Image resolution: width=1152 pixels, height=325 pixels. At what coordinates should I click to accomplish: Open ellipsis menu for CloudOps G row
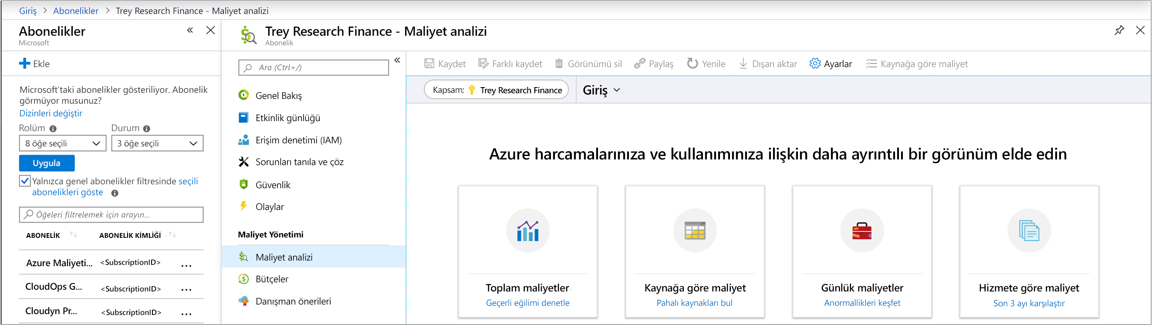tap(186, 290)
